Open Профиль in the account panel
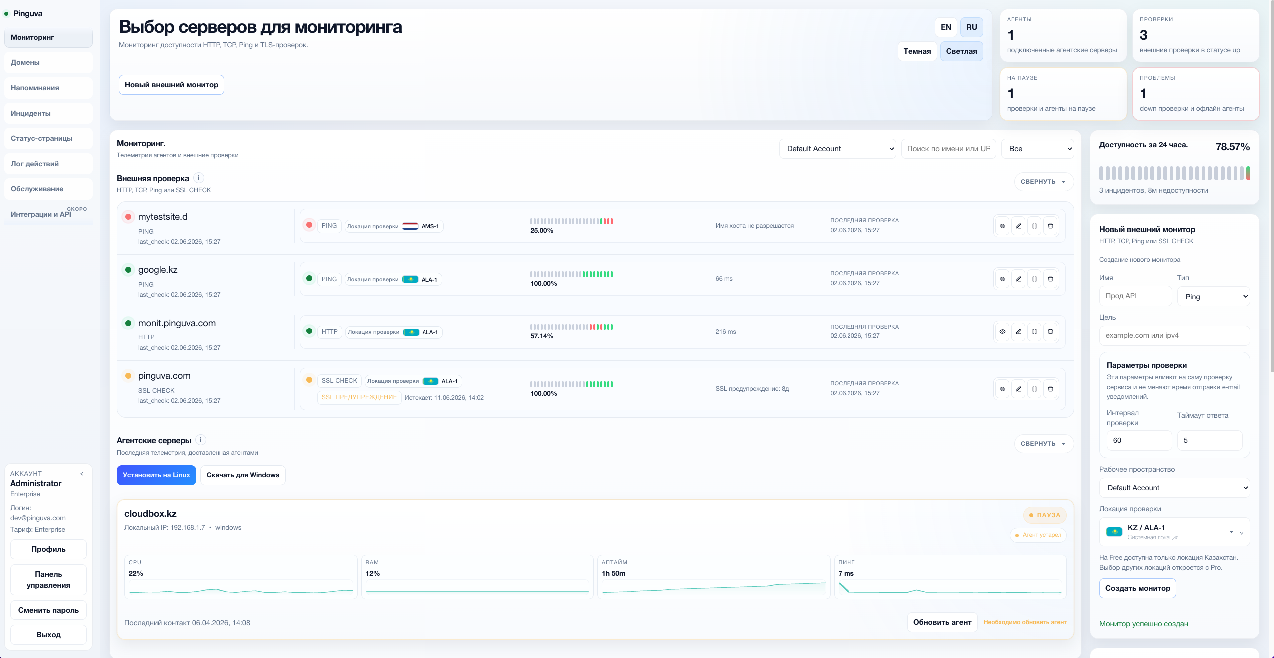 tap(48, 549)
